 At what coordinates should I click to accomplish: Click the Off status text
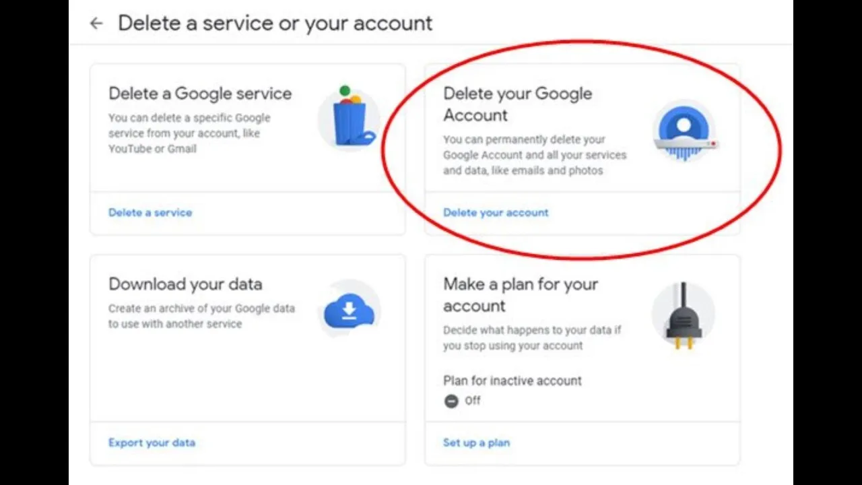coord(473,401)
